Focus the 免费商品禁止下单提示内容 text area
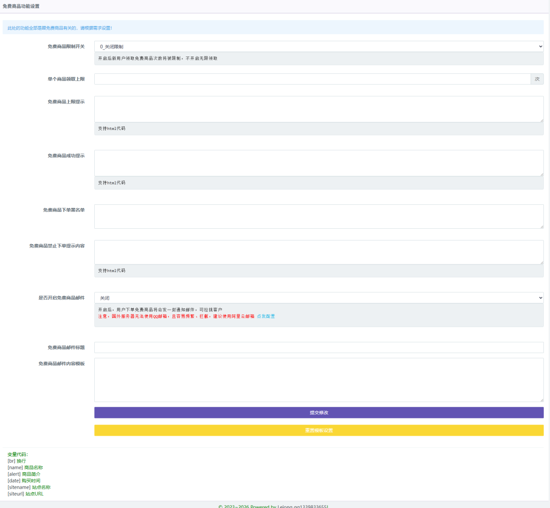 [x=319, y=252]
